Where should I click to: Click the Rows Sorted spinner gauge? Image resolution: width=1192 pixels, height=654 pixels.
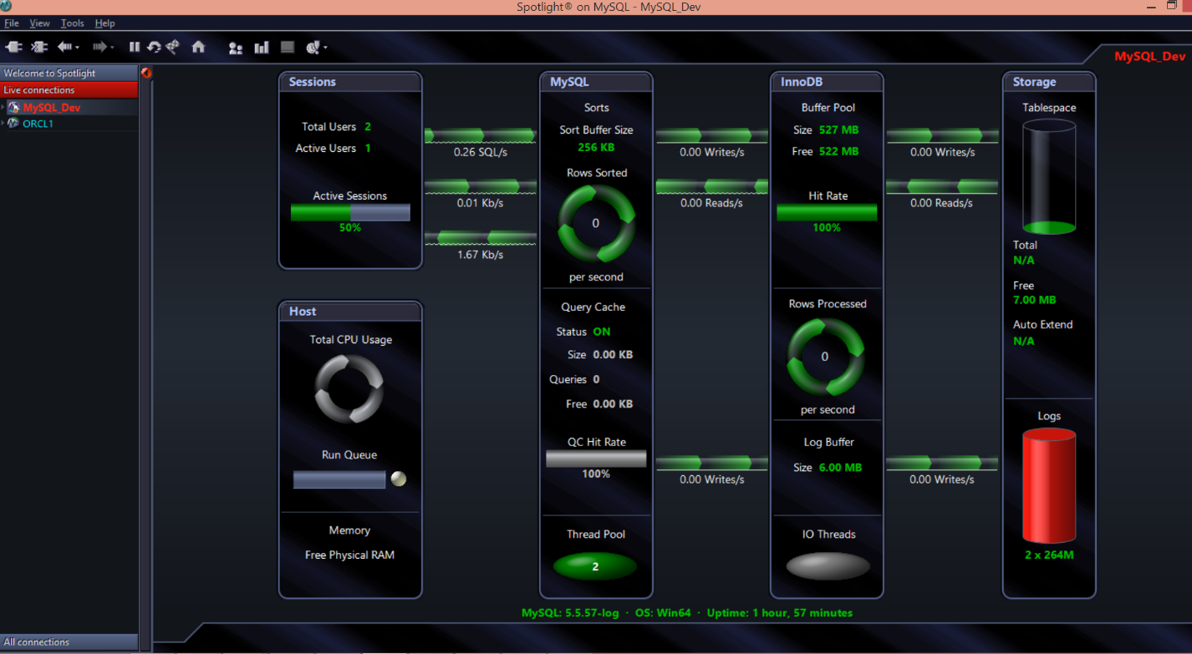click(x=596, y=223)
